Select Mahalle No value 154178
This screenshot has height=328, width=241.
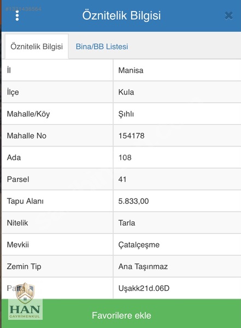(131, 136)
